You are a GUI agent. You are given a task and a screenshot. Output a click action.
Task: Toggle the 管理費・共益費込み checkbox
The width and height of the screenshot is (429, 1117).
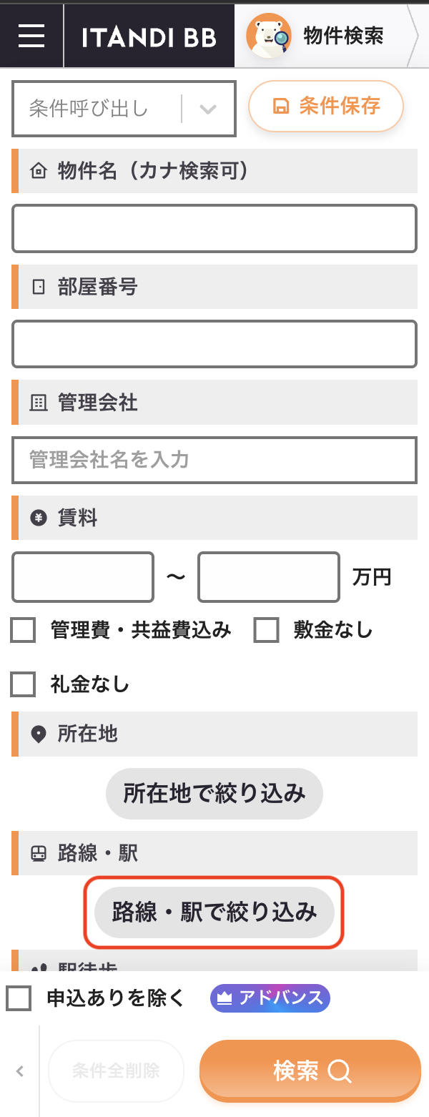tap(23, 631)
